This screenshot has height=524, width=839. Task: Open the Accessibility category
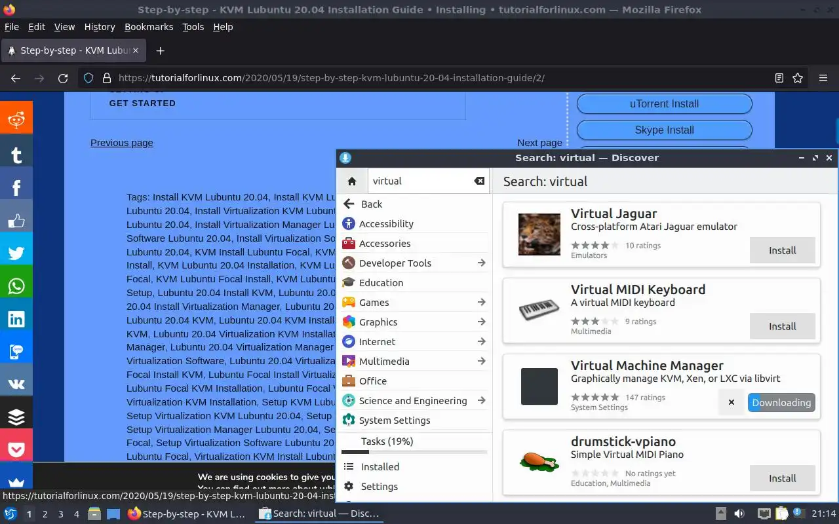click(x=414, y=224)
